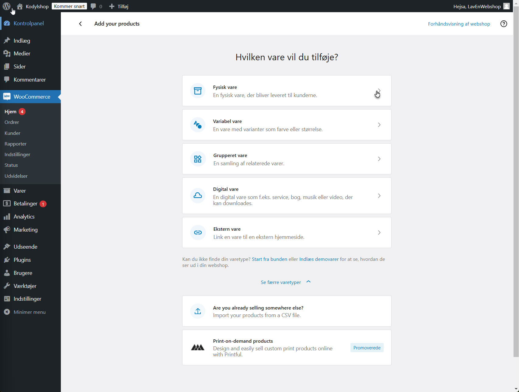This screenshot has width=519, height=392.
Task: Click the Start fra bunden link
Action: 269,259
